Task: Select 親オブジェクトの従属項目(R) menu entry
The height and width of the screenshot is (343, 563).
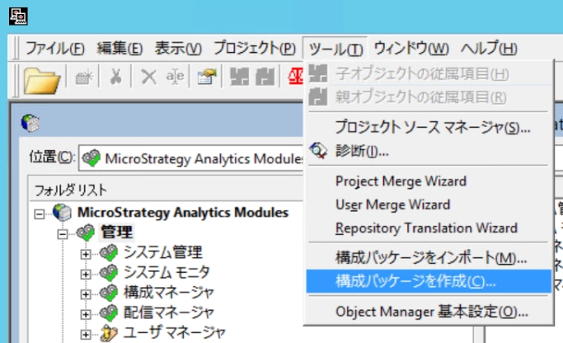Action: pos(429,97)
